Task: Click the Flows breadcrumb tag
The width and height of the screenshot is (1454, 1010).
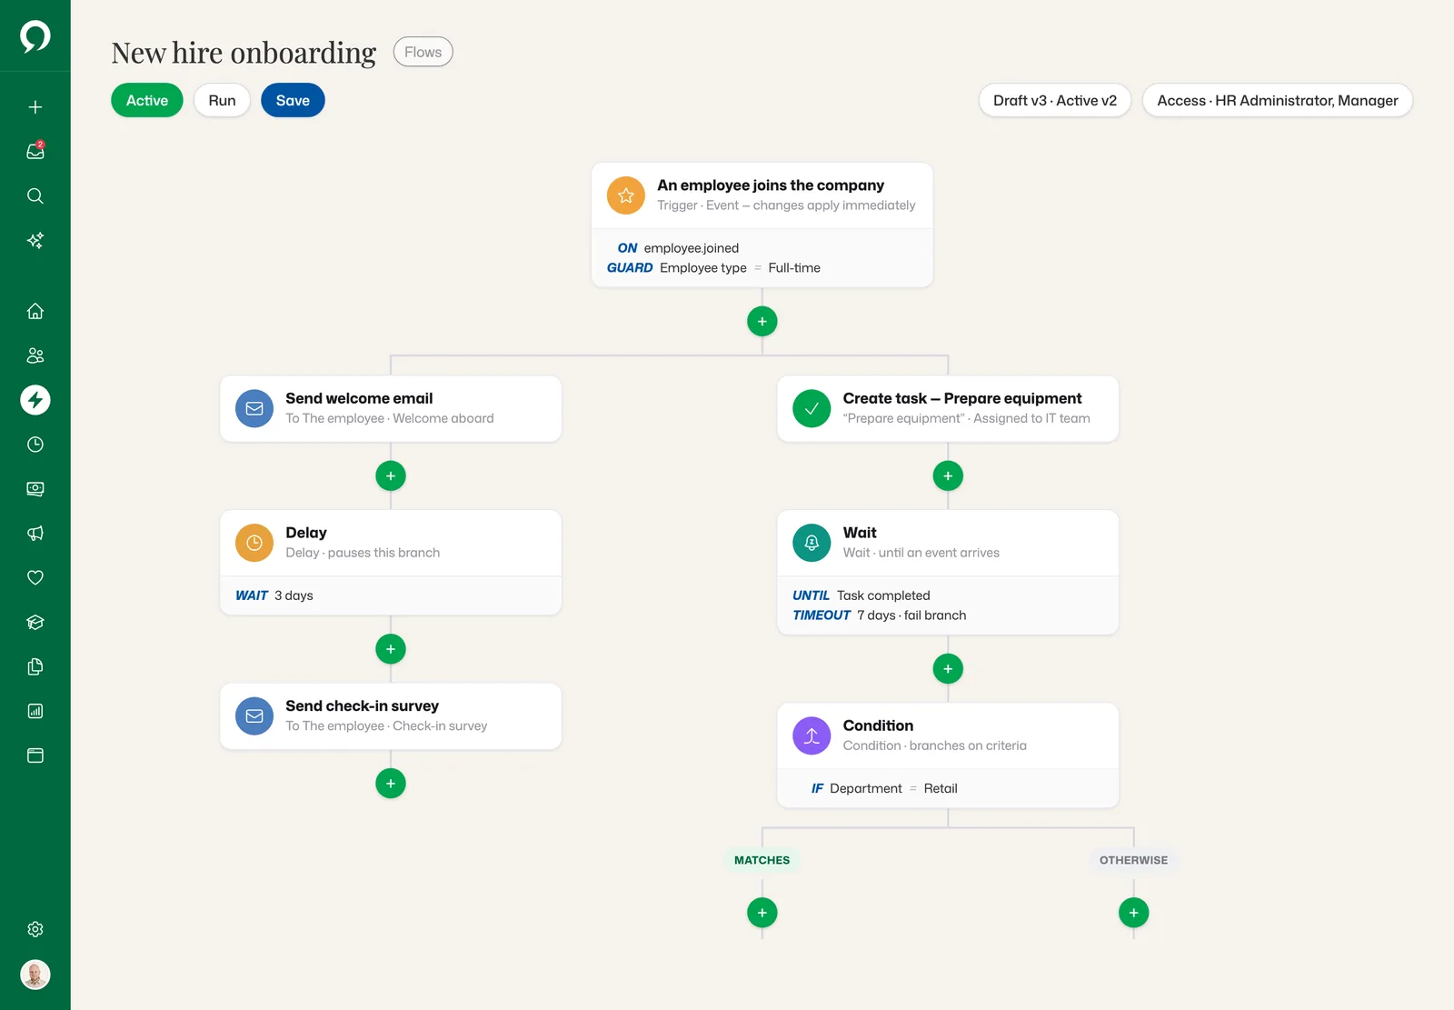Action: 423,52
